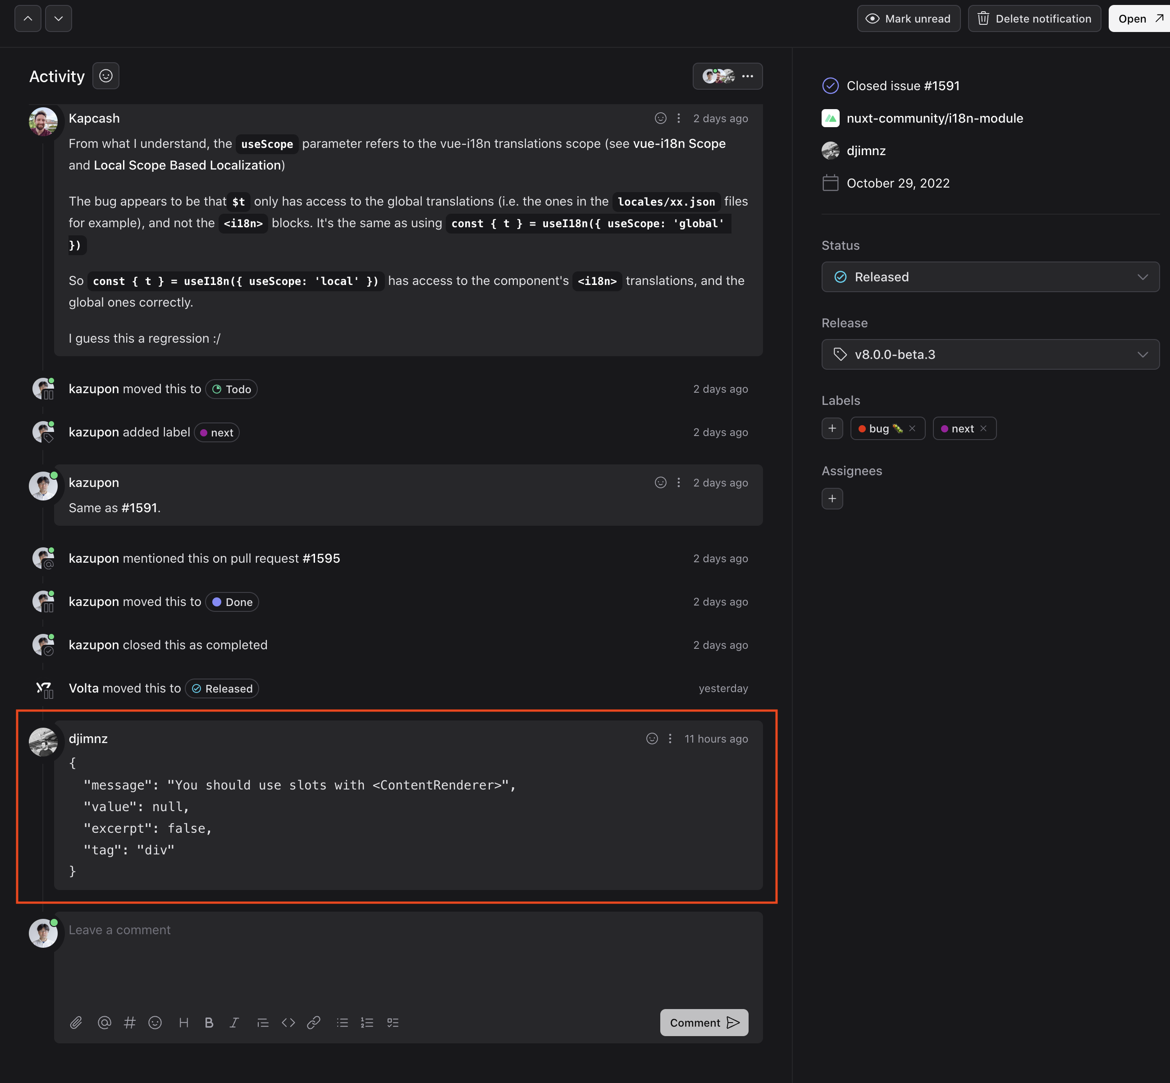Open the Release dropdown for v8.0.0-beta.3
This screenshot has height=1083, width=1170.
point(990,354)
